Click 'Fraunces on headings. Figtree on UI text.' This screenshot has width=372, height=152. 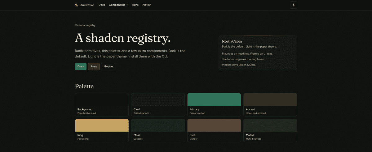tap(247, 53)
